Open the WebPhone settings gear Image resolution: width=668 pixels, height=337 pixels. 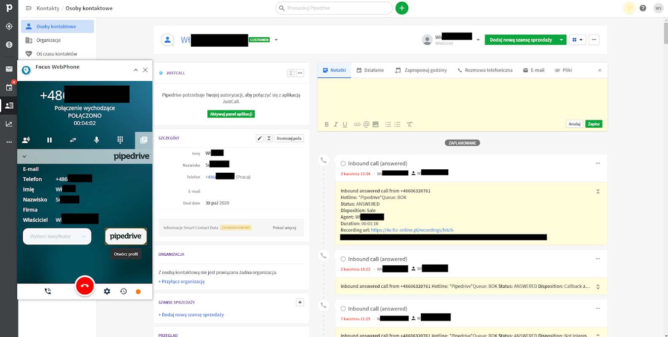(107, 292)
